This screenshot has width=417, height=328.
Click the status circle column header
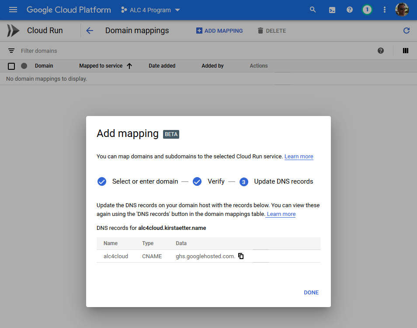click(24, 66)
